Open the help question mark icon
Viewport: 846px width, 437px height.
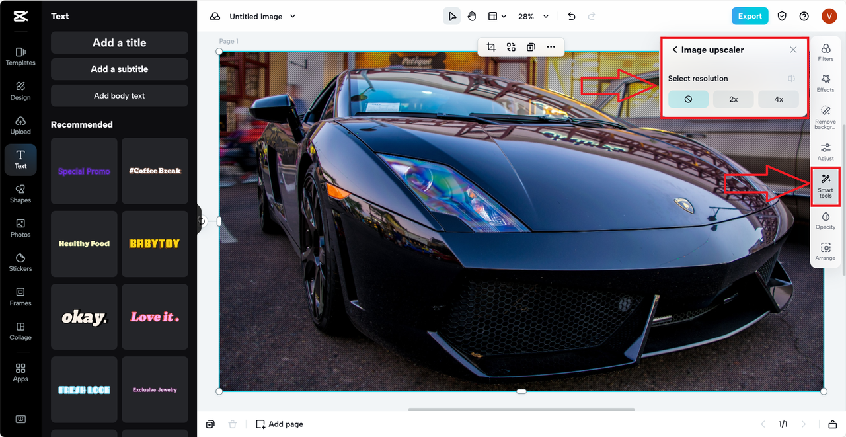pos(804,17)
